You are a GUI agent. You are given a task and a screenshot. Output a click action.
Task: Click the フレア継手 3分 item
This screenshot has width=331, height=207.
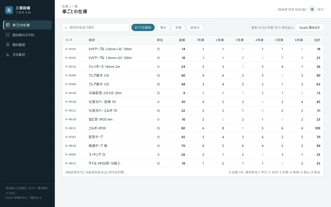pyautogui.click(x=99, y=84)
